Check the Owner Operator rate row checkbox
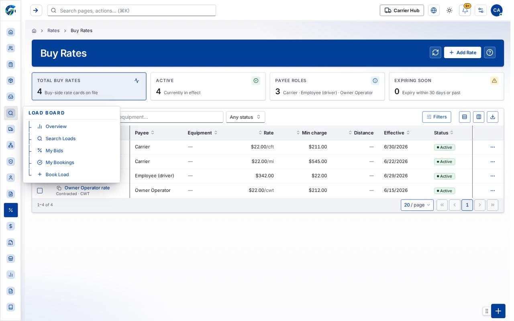The image size is (514, 321). point(40,191)
